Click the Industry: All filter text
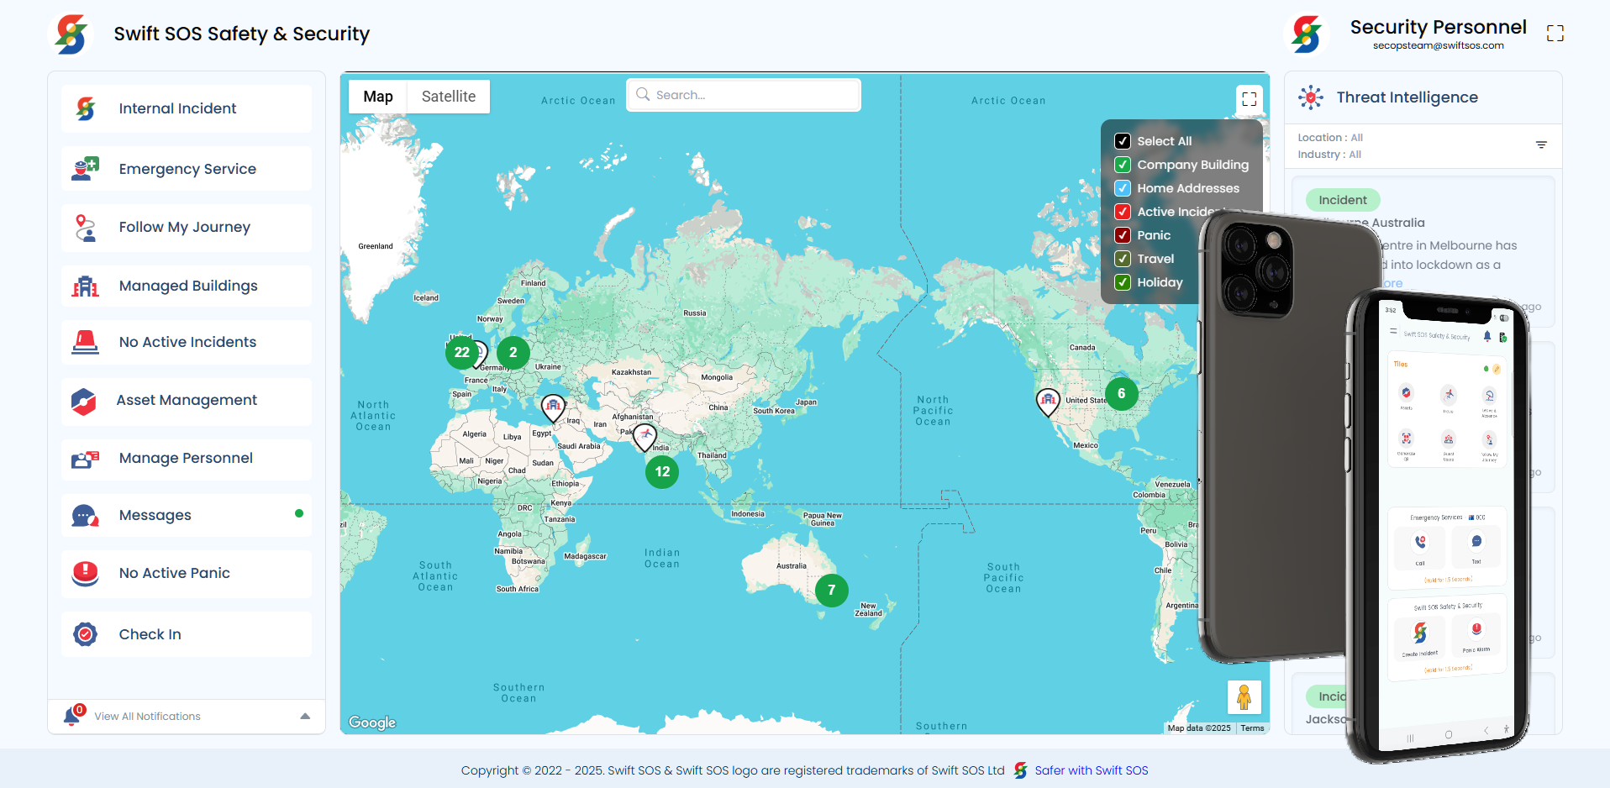Image resolution: width=1610 pixels, height=788 pixels. point(1329,155)
